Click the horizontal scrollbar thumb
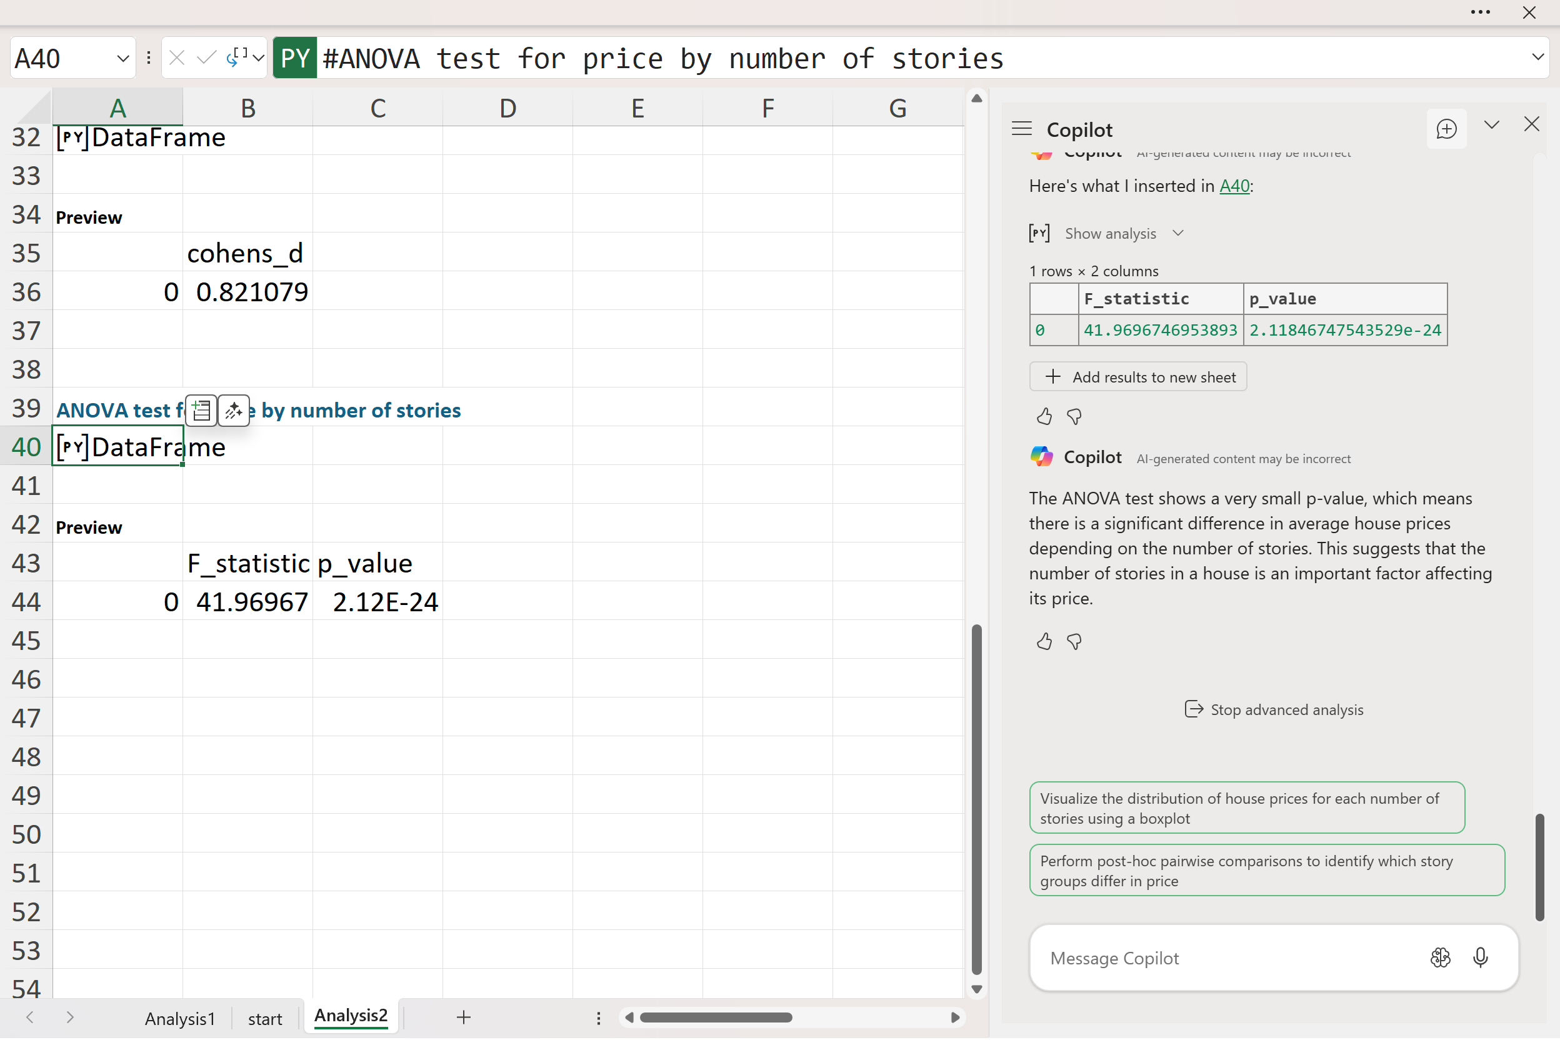Image resolution: width=1560 pixels, height=1040 pixels. click(715, 1017)
